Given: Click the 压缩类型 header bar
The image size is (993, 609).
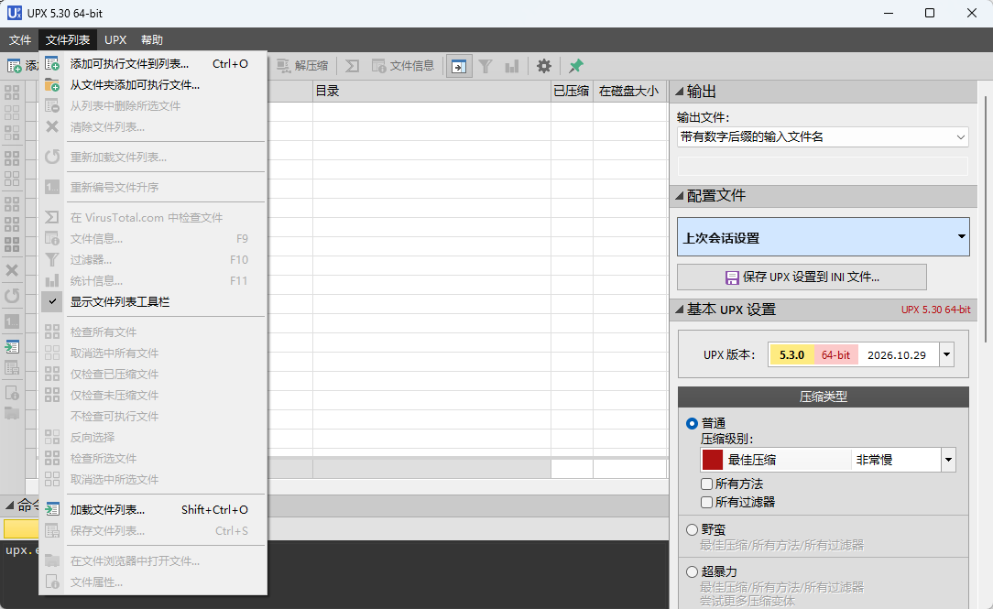Looking at the screenshot, I should 824,397.
